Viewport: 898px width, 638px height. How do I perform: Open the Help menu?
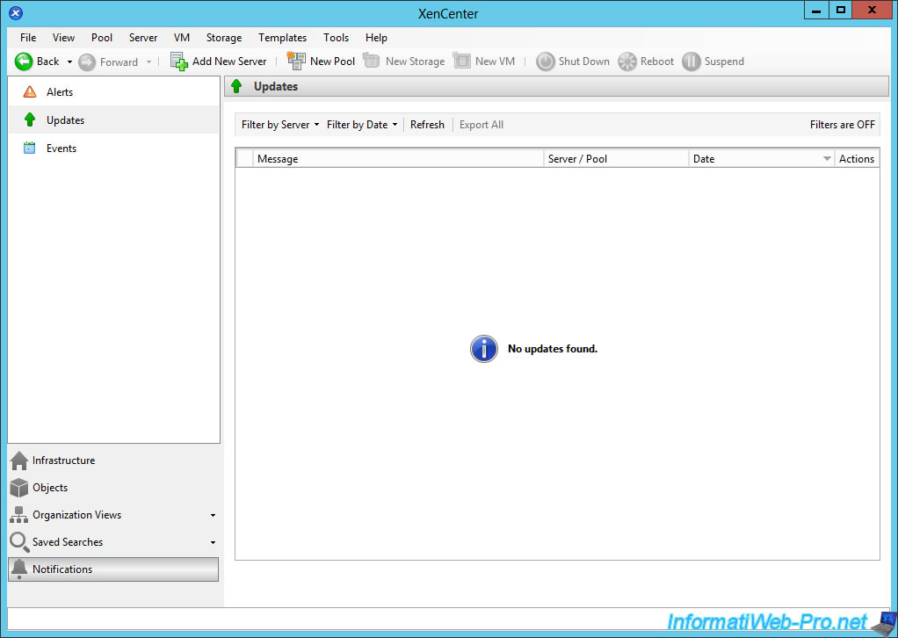376,37
